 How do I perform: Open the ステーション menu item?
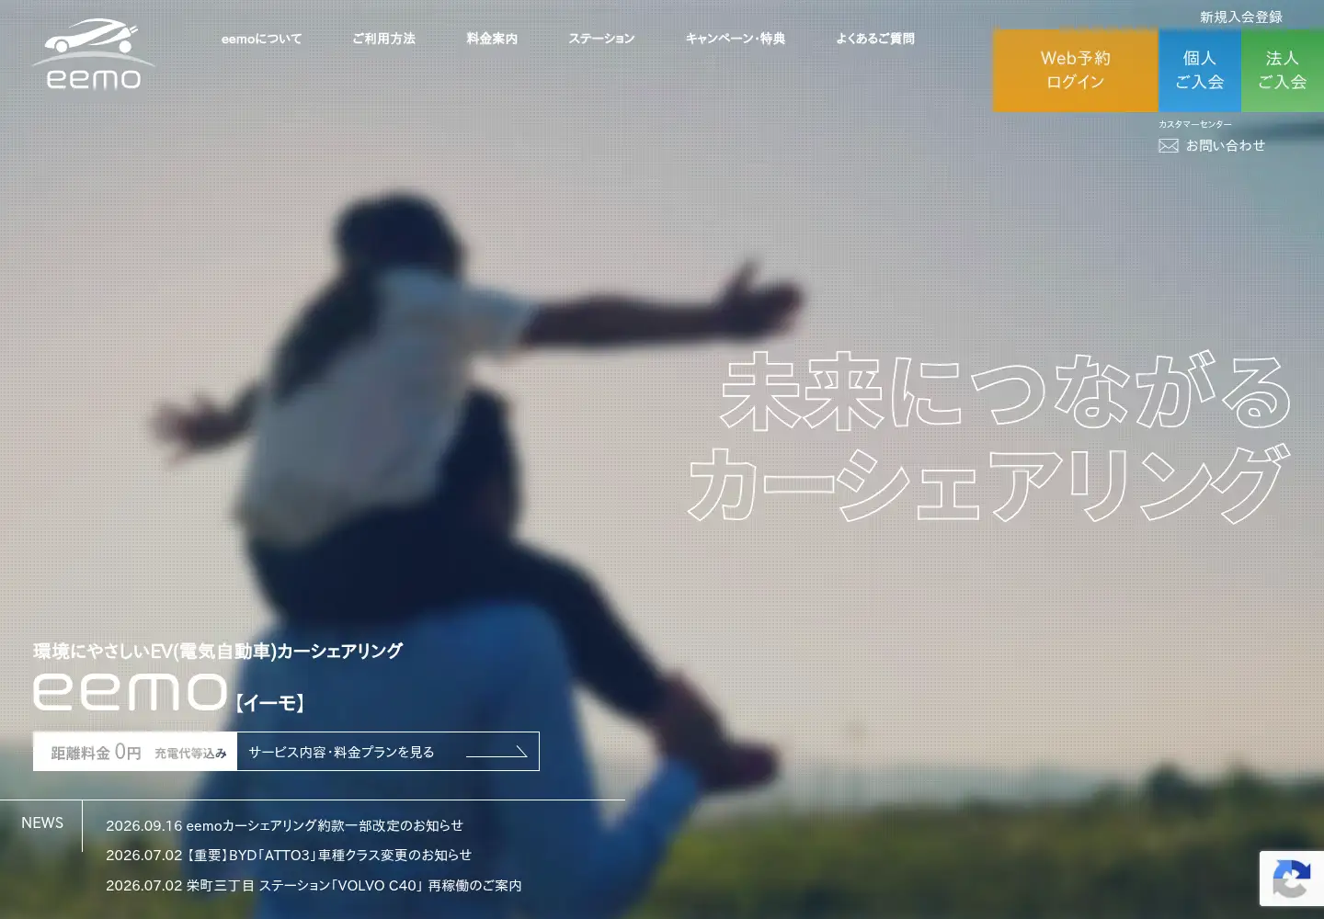pyautogui.click(x=601, y=39)
